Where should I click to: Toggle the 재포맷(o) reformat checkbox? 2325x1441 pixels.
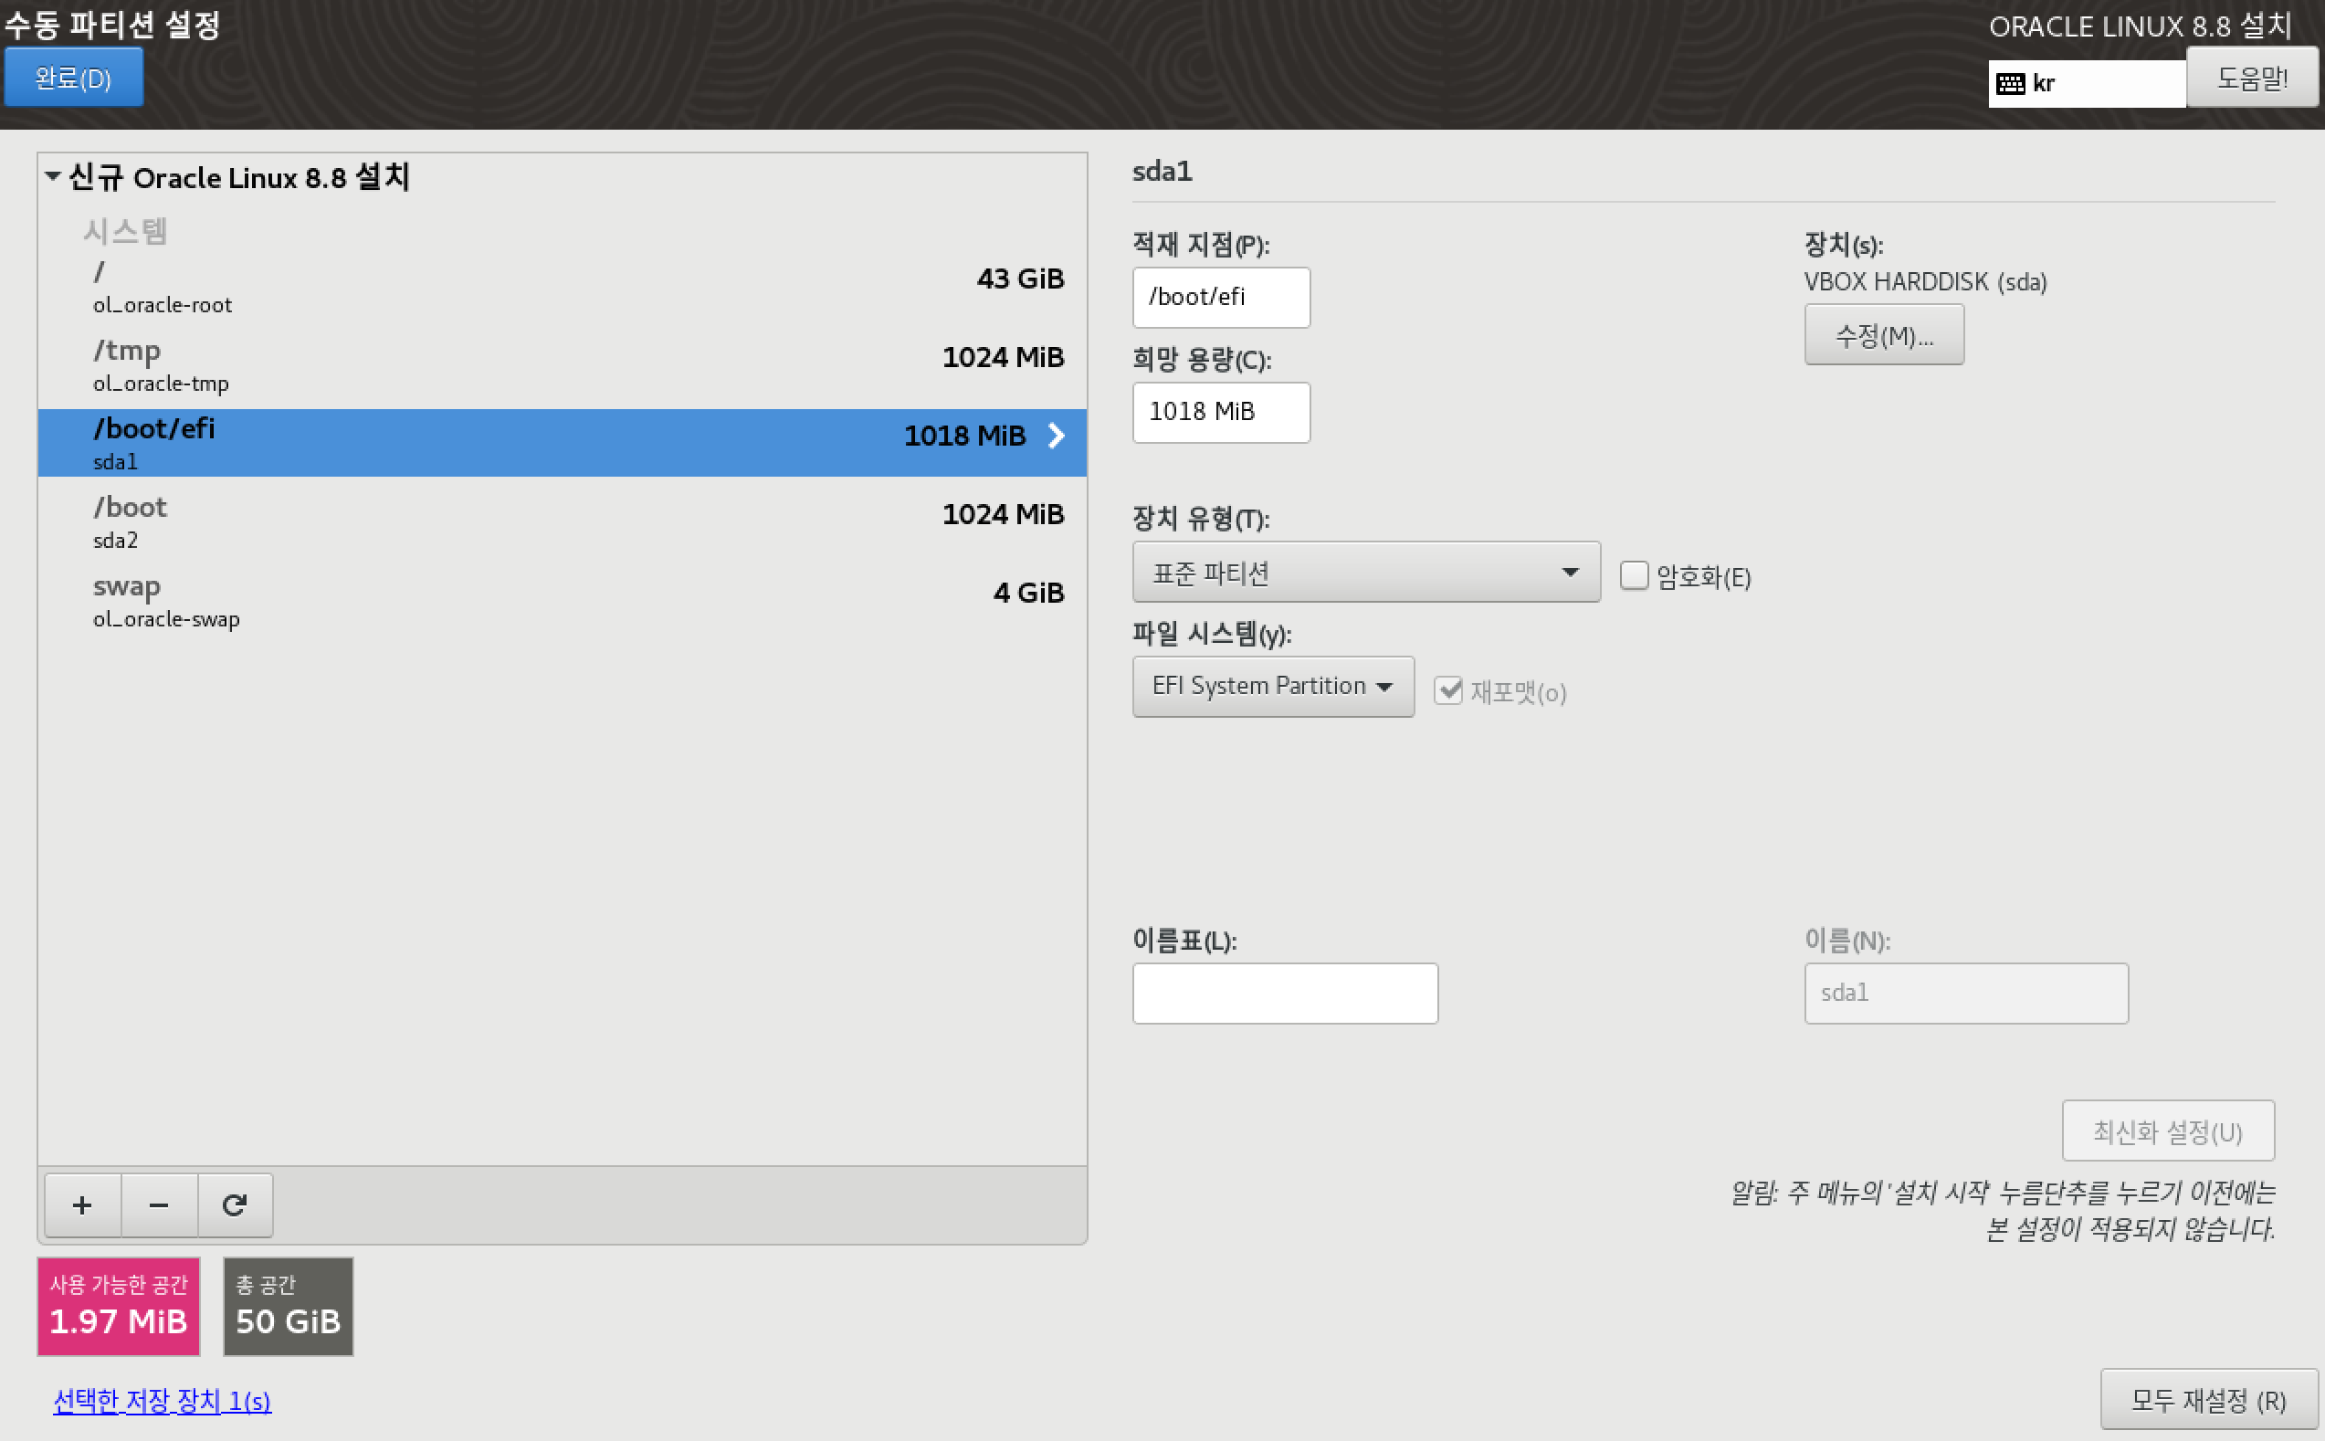[x=1447, y=690]
